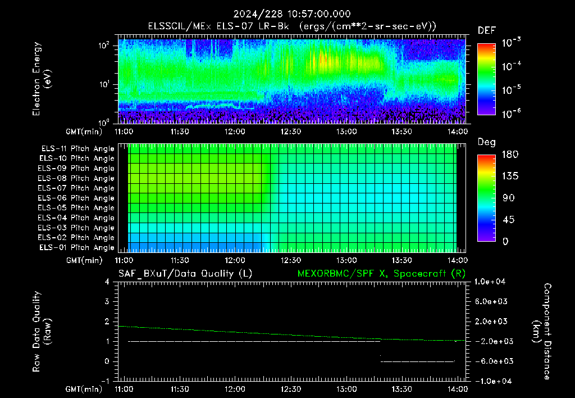This screenshot has height=398, width=575.
Task: Click the 10^-6 value on DEF scale
Action: [511, 114]
